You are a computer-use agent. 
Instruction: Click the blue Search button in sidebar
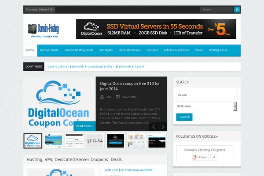(184, 117)
